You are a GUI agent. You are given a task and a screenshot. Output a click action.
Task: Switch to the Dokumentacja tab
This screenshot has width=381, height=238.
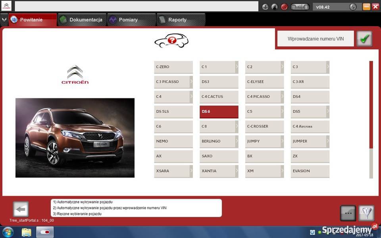coord(82,19)
